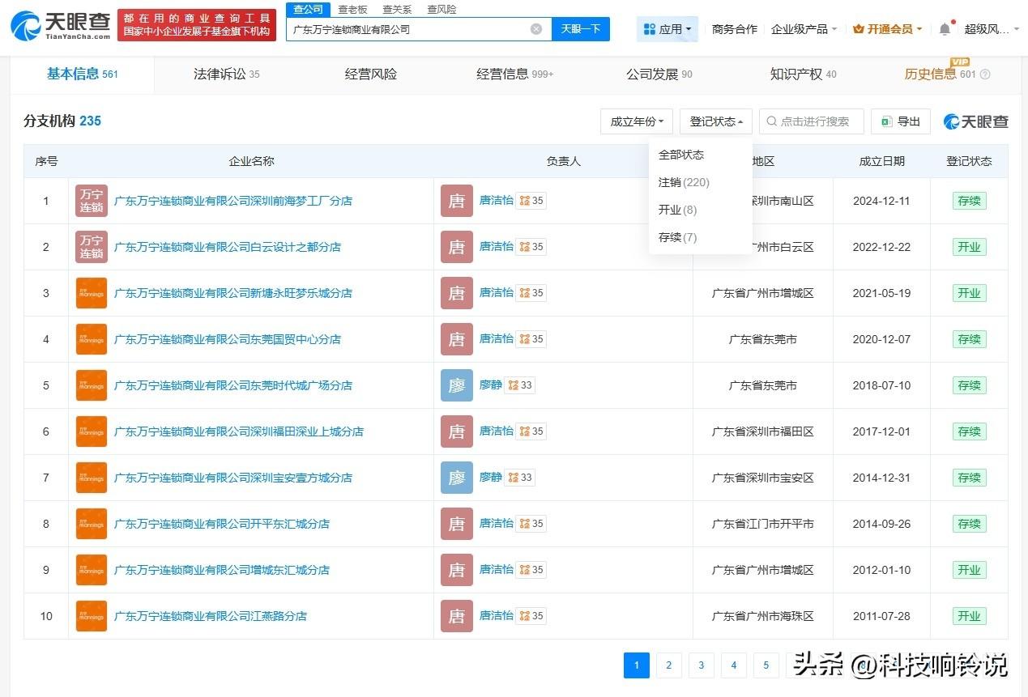Open 唐洁怡 person link in row 2
1028x697 pixels.
[497, 246]
